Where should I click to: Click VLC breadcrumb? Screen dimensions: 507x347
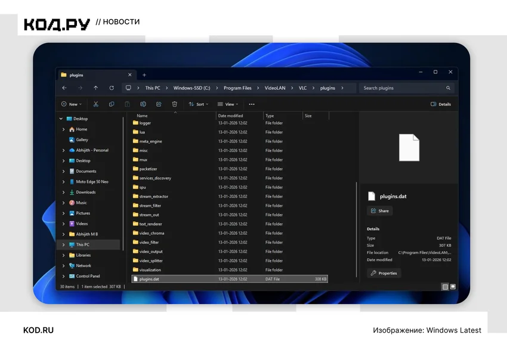302,88
